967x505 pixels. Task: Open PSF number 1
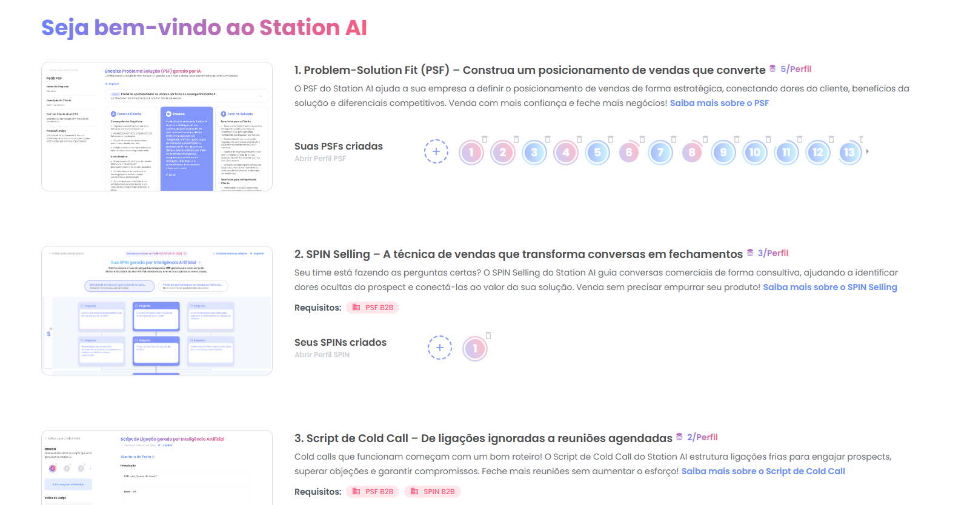[x=471, y=153]
